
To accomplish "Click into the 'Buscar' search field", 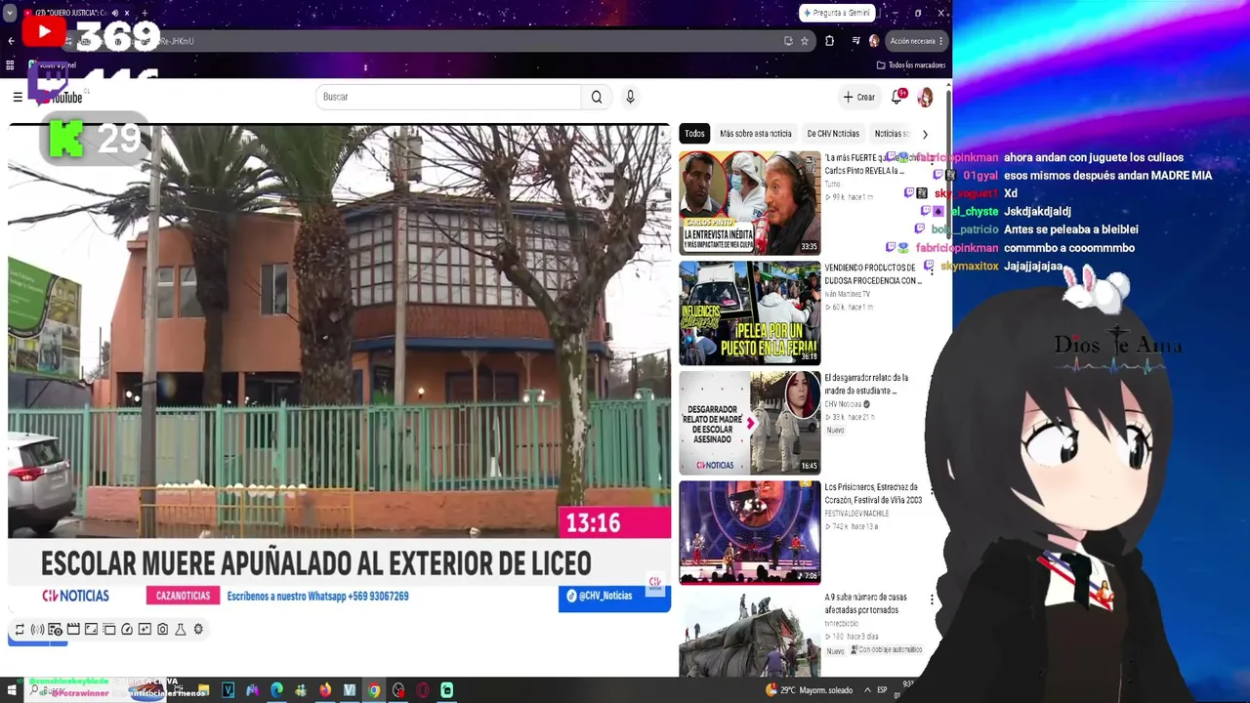I will pyautogui.click(x=448, y=97).
